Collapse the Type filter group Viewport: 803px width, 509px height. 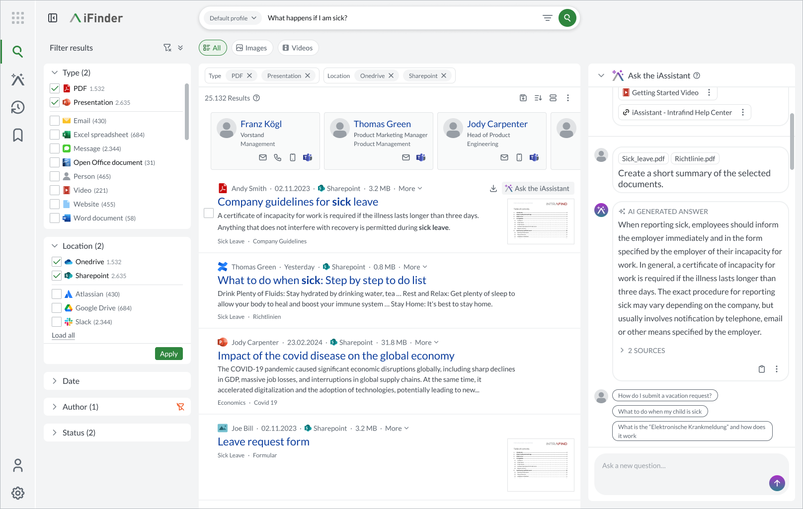[55, 73]
